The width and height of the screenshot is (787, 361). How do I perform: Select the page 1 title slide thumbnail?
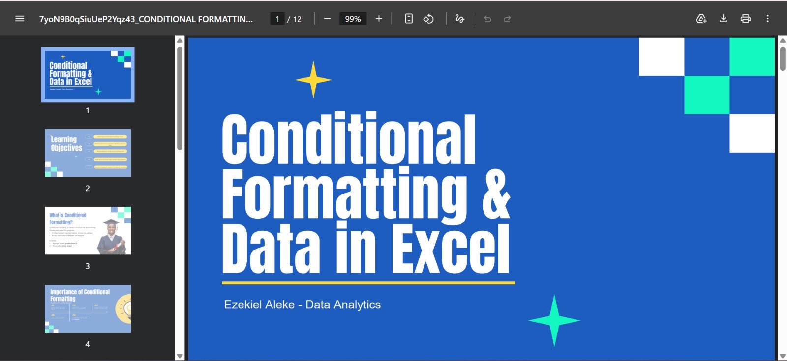click(88, 75)
